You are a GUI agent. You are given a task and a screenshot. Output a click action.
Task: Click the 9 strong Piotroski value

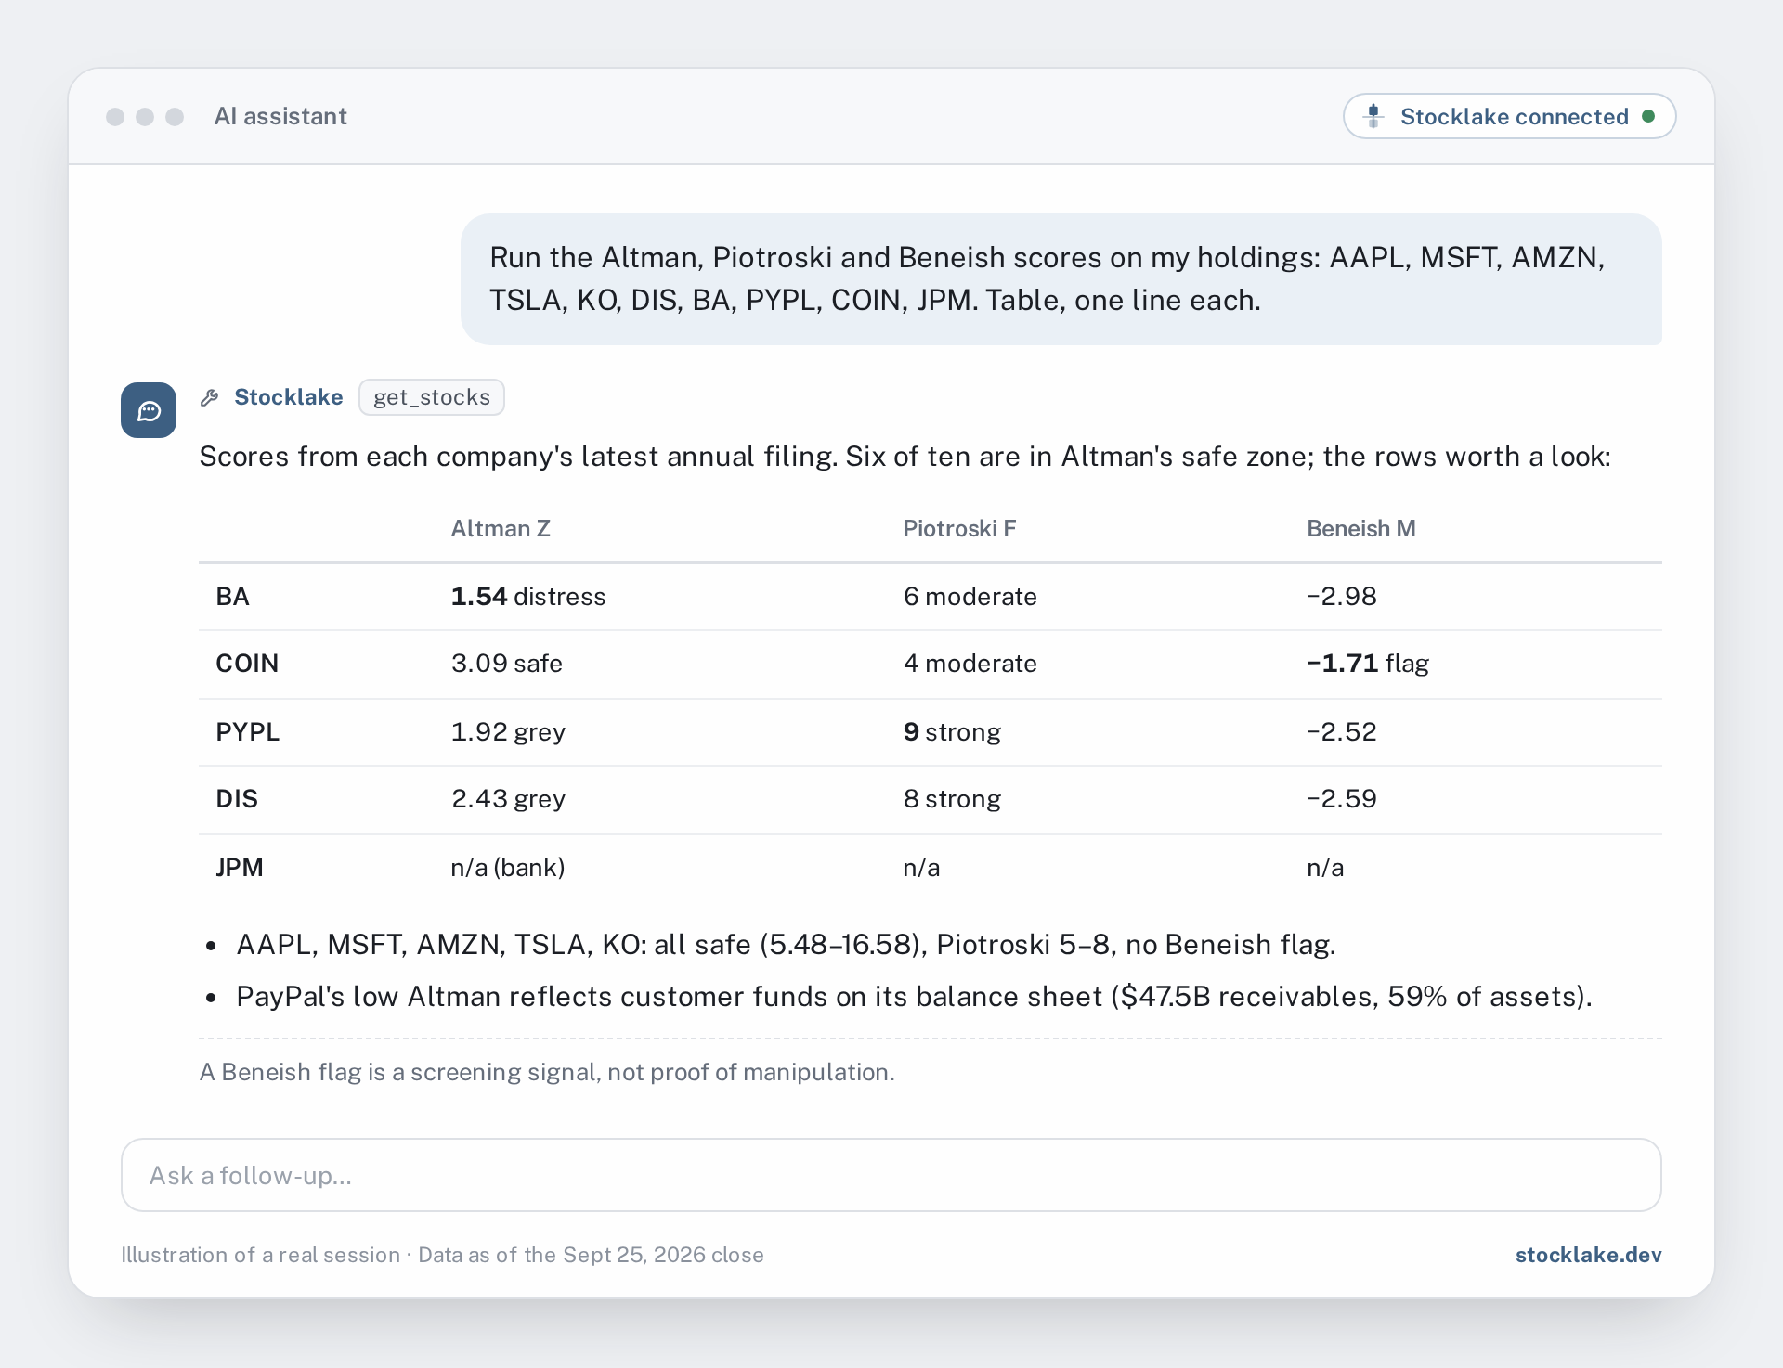click(x=952, y=731)
